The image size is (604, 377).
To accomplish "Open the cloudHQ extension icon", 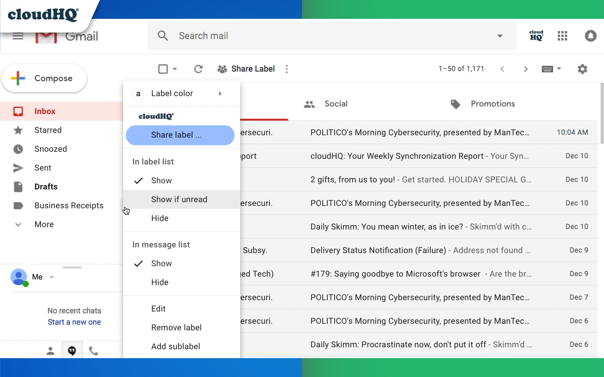I will (536, 36).
